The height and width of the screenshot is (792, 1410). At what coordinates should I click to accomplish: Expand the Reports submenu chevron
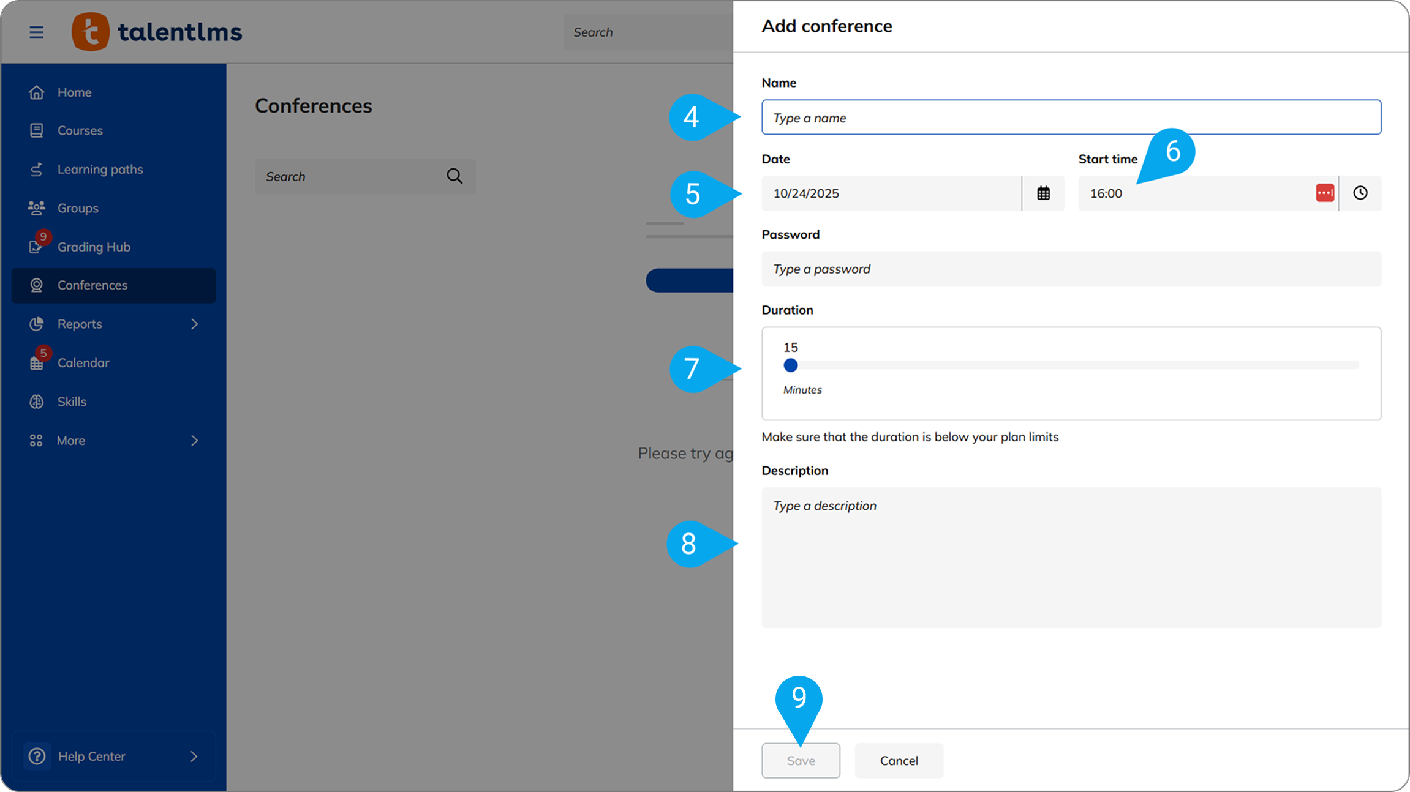tap(194, 324)
